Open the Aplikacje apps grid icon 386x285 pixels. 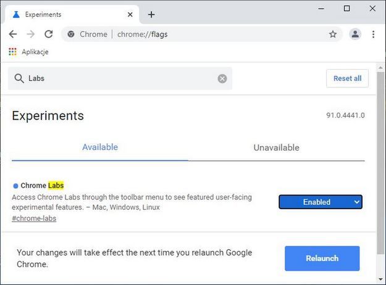pyautogui.click(x=12, y=52)
